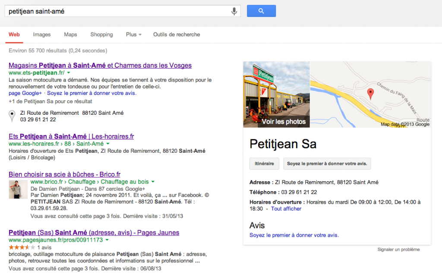Viewport: 442px width, 277px height.
Task: Open Outils de recherche
Action: coord(177,35)
